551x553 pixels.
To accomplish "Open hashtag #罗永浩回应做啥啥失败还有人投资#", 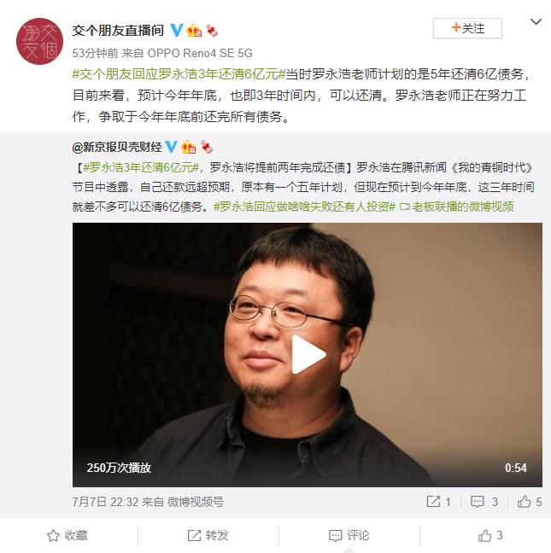I will [304, 207].
